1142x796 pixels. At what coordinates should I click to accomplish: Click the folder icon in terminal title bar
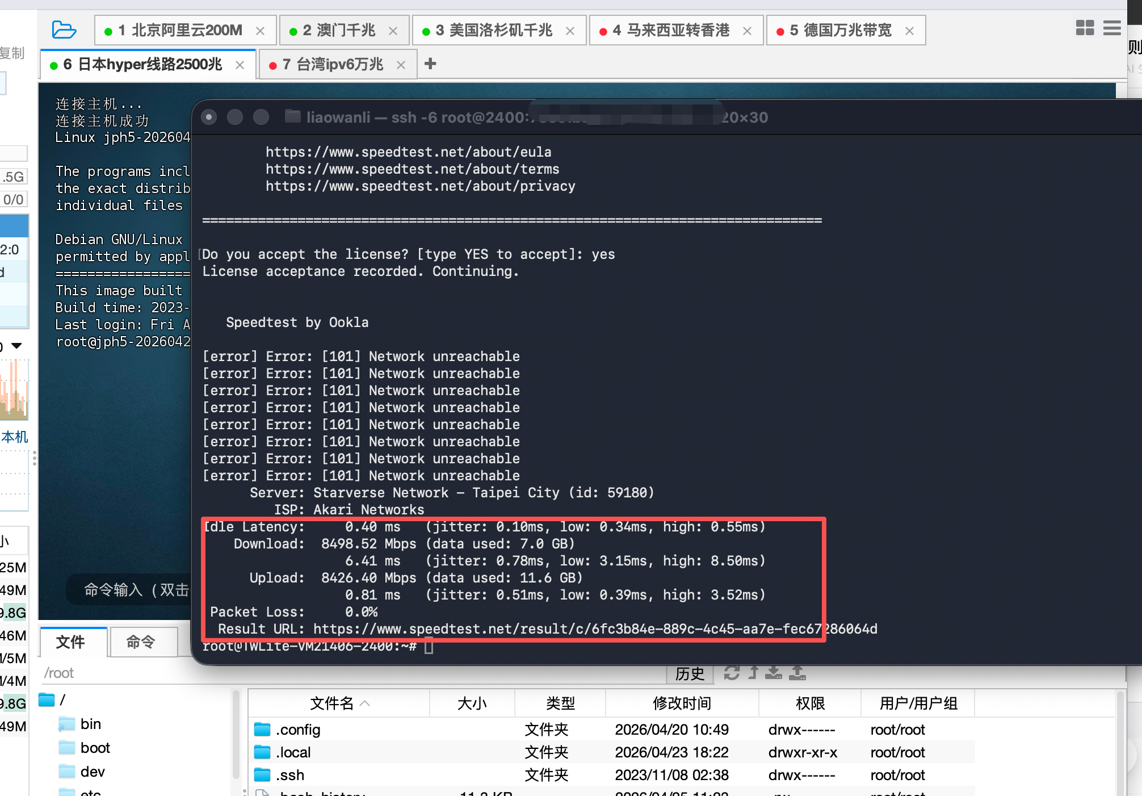tap(292, 116)
